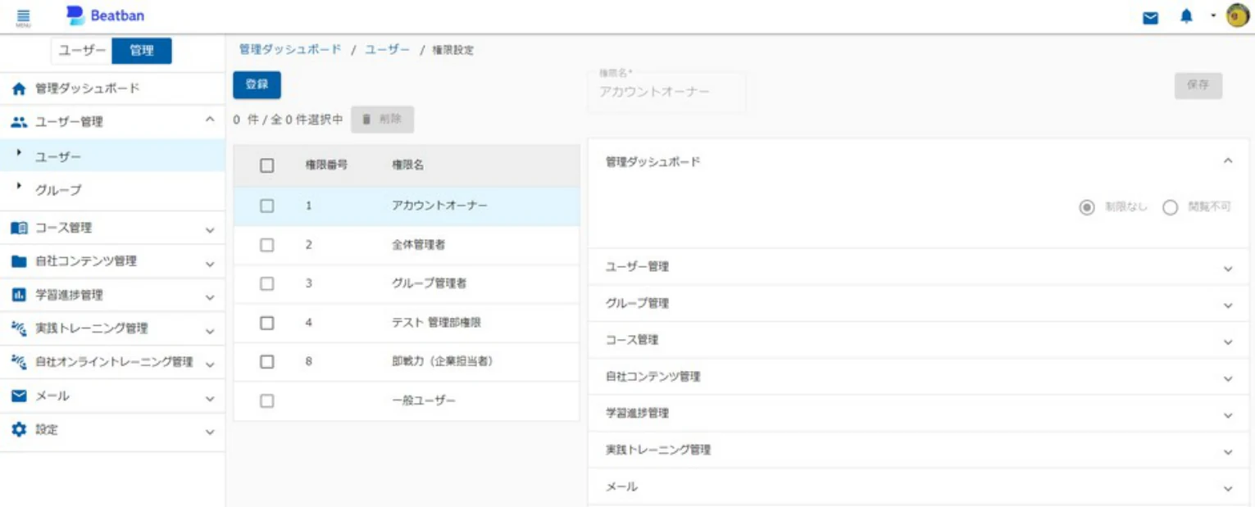Check the box for 全体管理者 row
This screenshot has height=507, width=1255.
point(266,245)
